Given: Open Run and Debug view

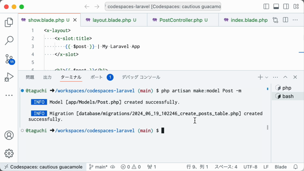Looking at the screenshot, I should click(x=9, y=77).
